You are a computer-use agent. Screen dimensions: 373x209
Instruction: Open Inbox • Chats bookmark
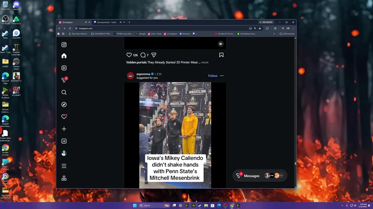(155, 34)
